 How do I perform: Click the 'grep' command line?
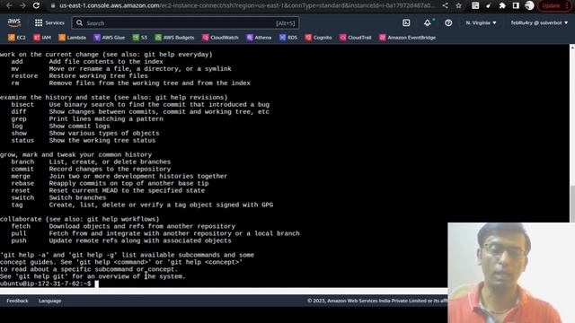[87, 118]
